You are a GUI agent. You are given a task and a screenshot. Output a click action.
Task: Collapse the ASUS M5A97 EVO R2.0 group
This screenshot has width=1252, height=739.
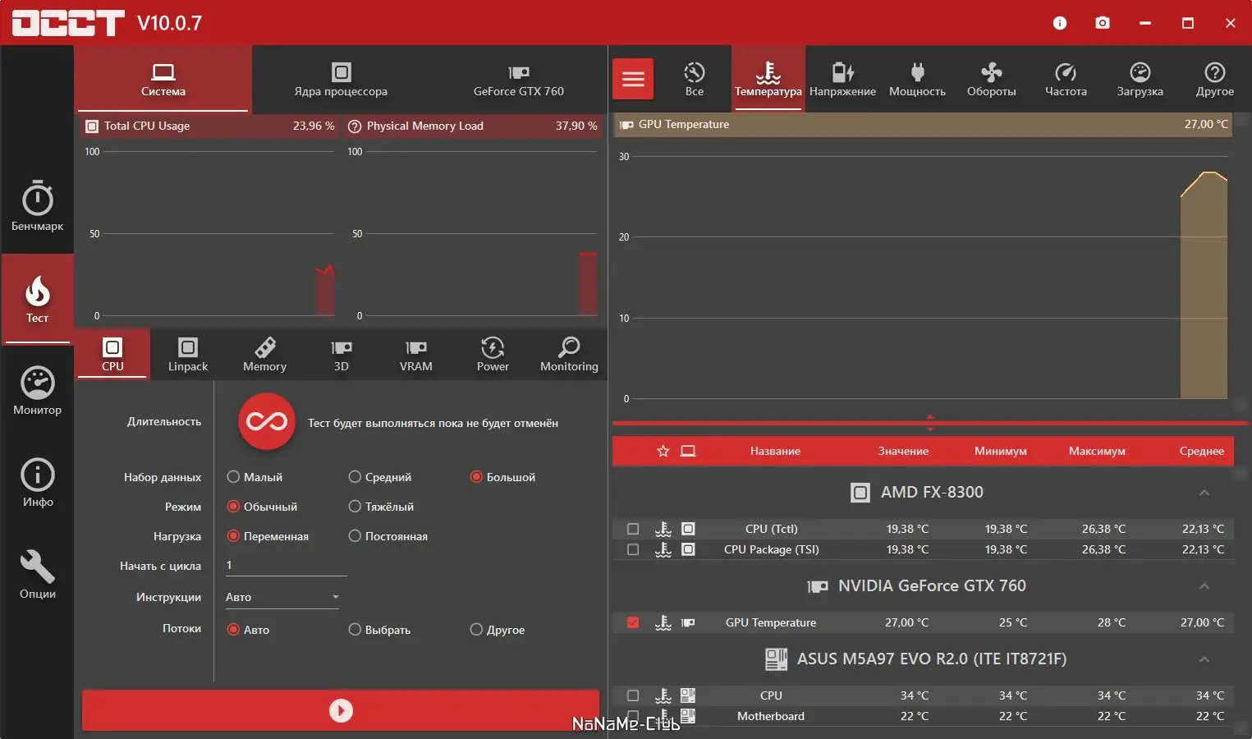1204,659
